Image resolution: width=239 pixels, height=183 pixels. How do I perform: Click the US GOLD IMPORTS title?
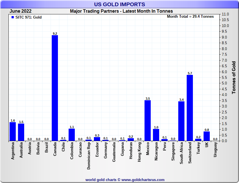[x=119, y=5]
